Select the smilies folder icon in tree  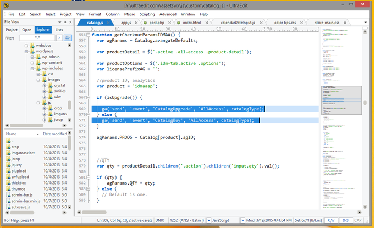pos(50,91)
